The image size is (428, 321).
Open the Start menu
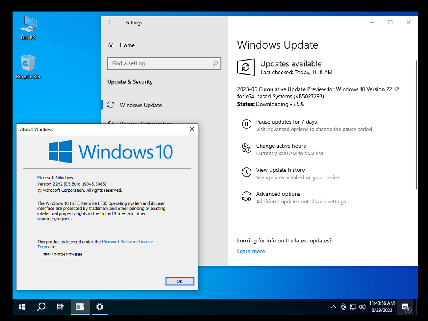[x=22, y=307]
